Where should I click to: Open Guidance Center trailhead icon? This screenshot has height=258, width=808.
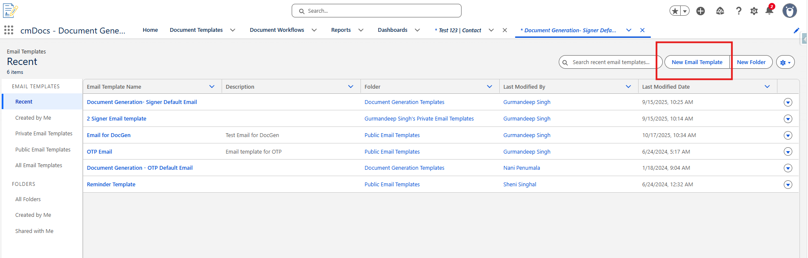[x=720, y=11]
